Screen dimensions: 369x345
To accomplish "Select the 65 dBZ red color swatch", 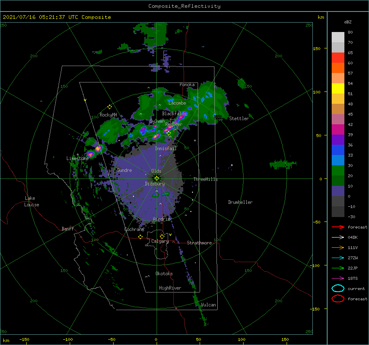I will 338,58.
